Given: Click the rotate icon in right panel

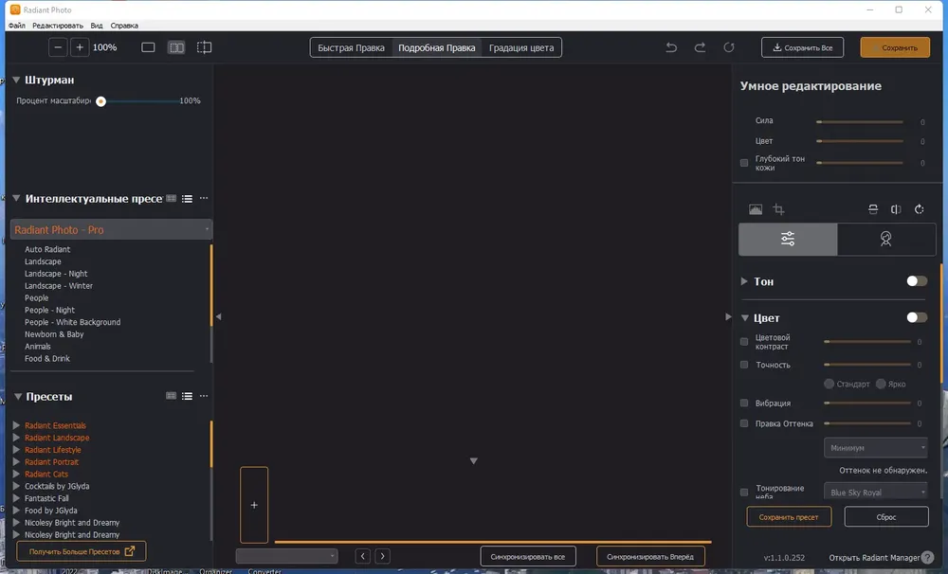Looking at the screenshot, I should (x=919, y=209).
